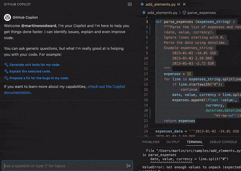Send the chat message with arrow icon
The height and width of the screenshot is (171, 241).
[x=129, y=166]
